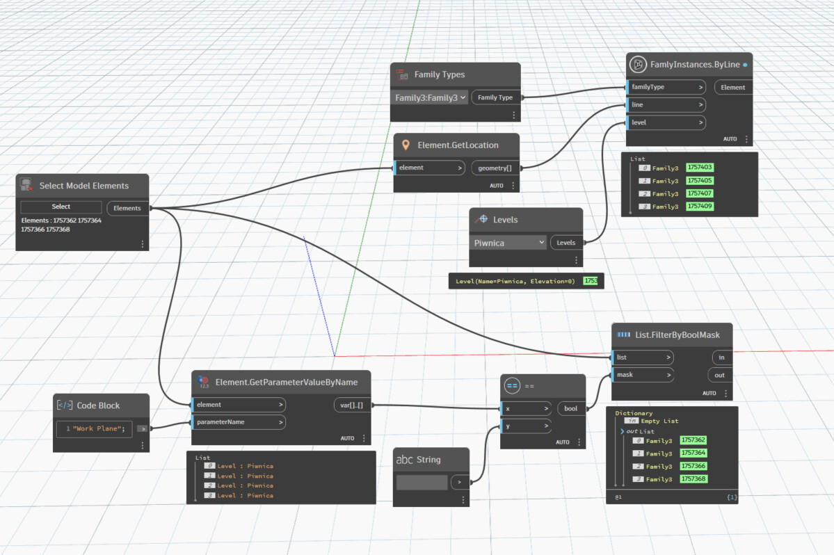Click the == equality node icon
This screenshot has width=834, height=555.
[x=512, y=386]
